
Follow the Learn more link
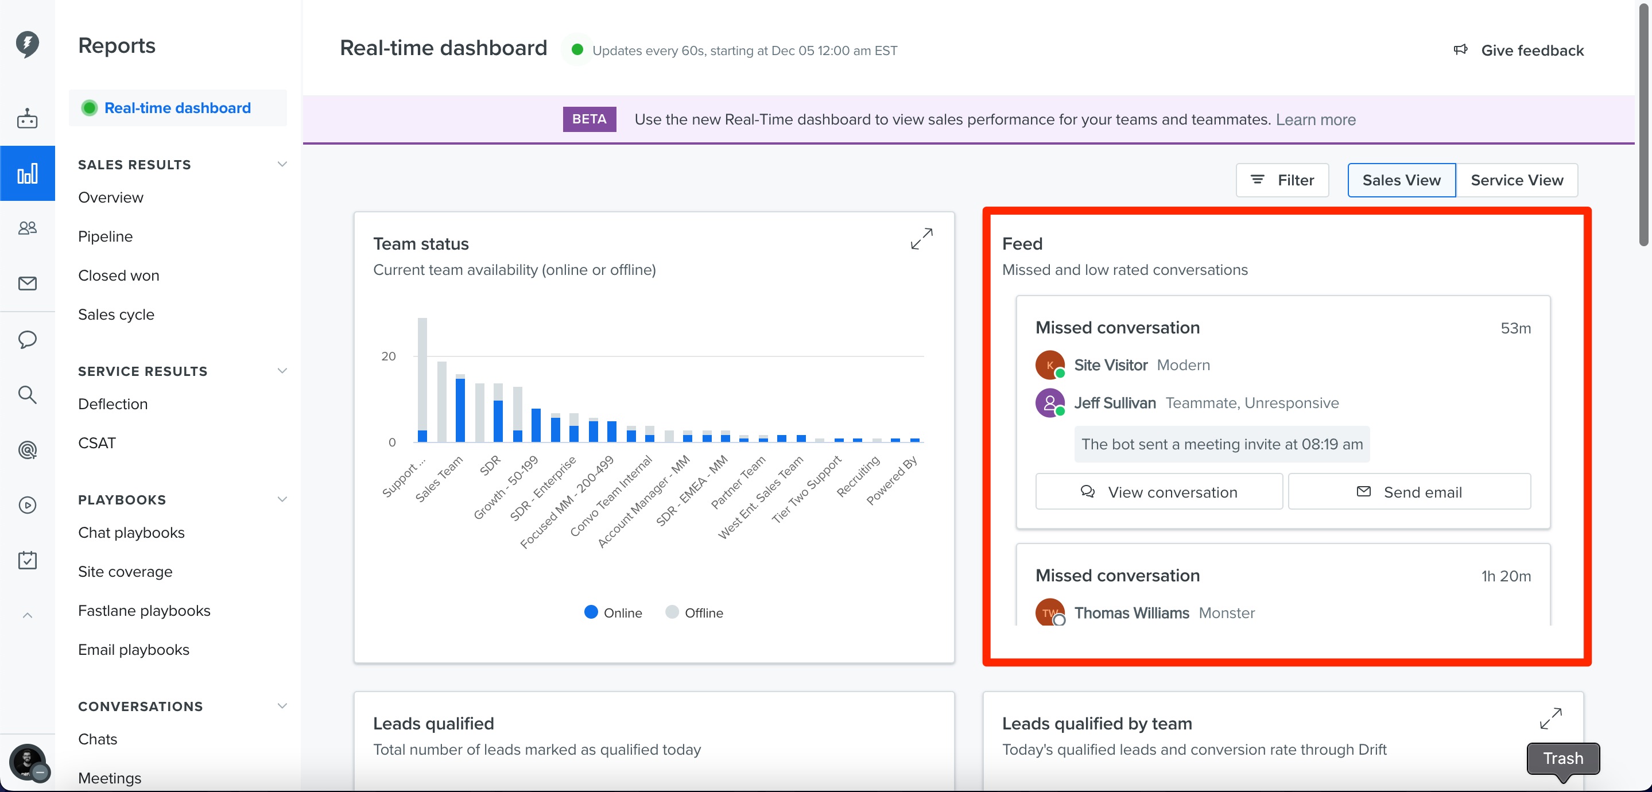[1315, 119]
